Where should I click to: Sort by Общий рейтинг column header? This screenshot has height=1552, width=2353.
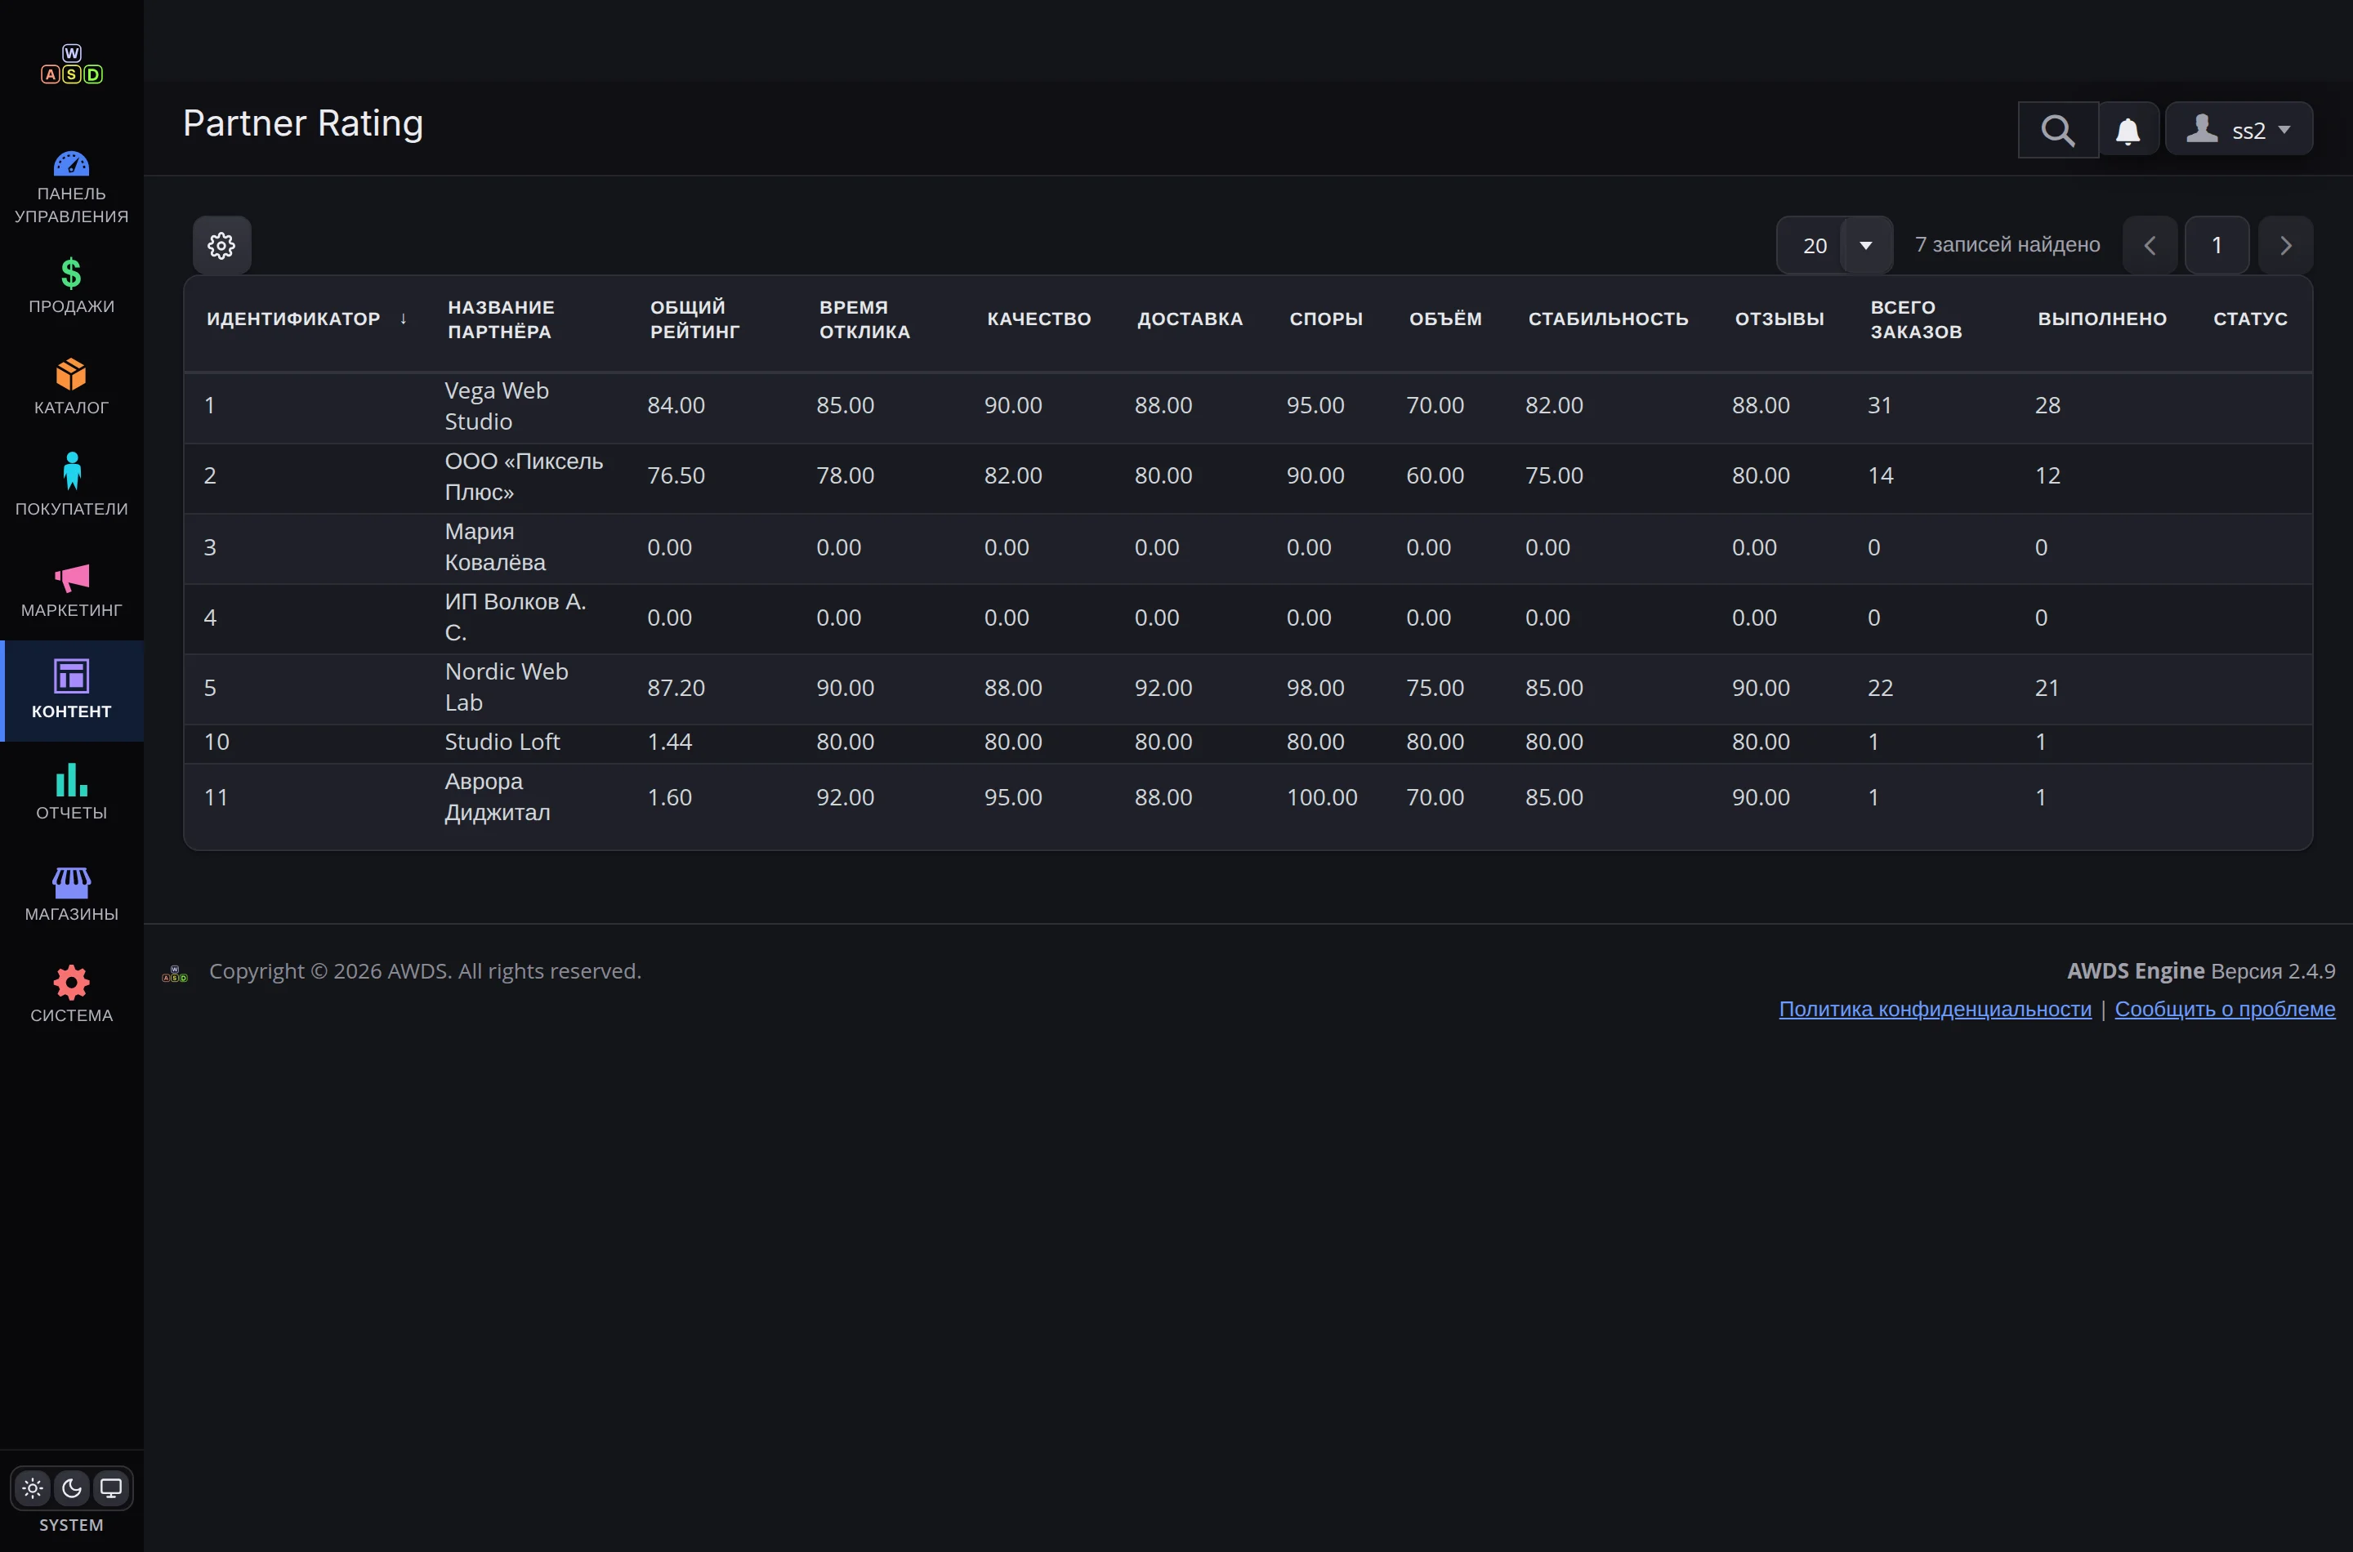694,319
